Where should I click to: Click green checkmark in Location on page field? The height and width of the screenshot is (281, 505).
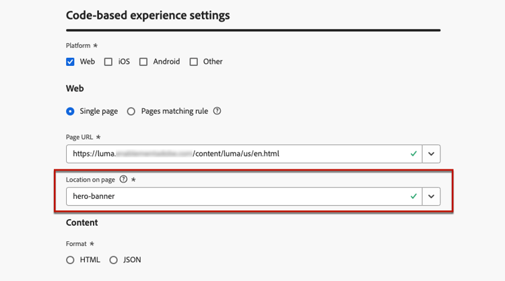click(414, 196)
